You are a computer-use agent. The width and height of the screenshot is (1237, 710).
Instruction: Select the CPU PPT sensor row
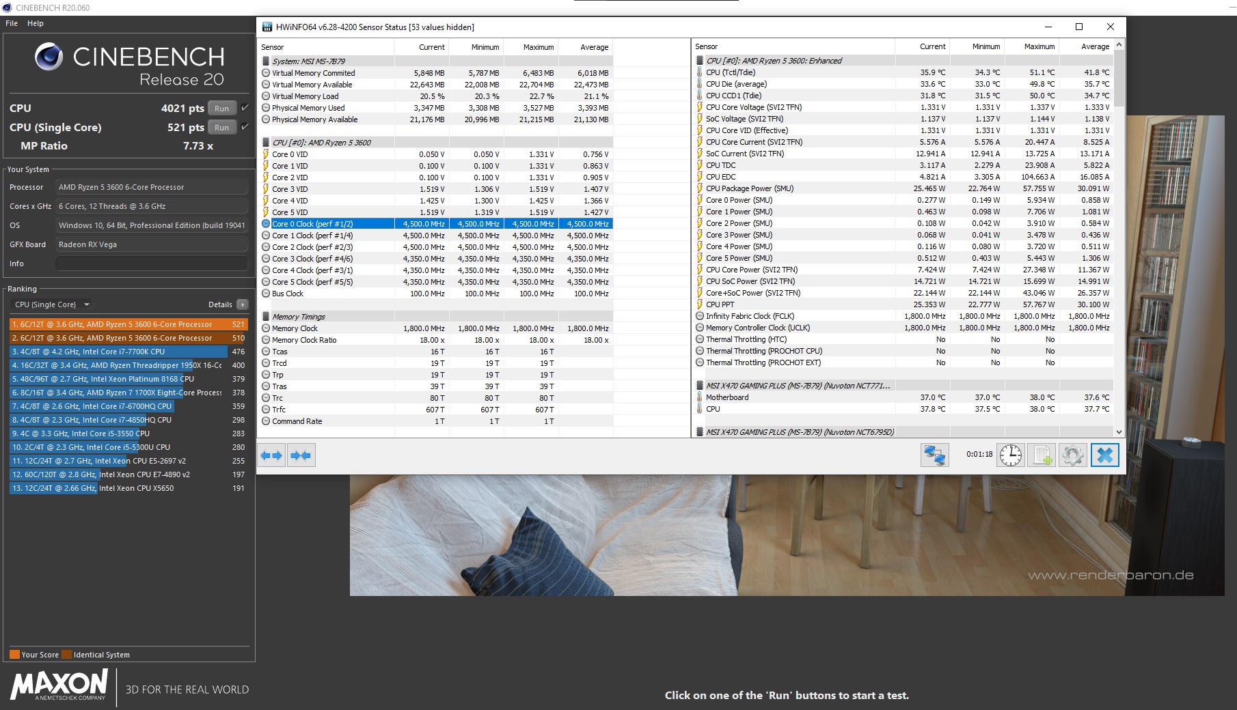tap(903, 304)
